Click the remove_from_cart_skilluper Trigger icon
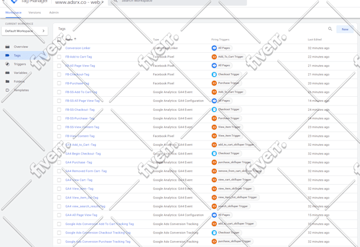The width and height of the screenshot is (360, 247). coord(214,171)
